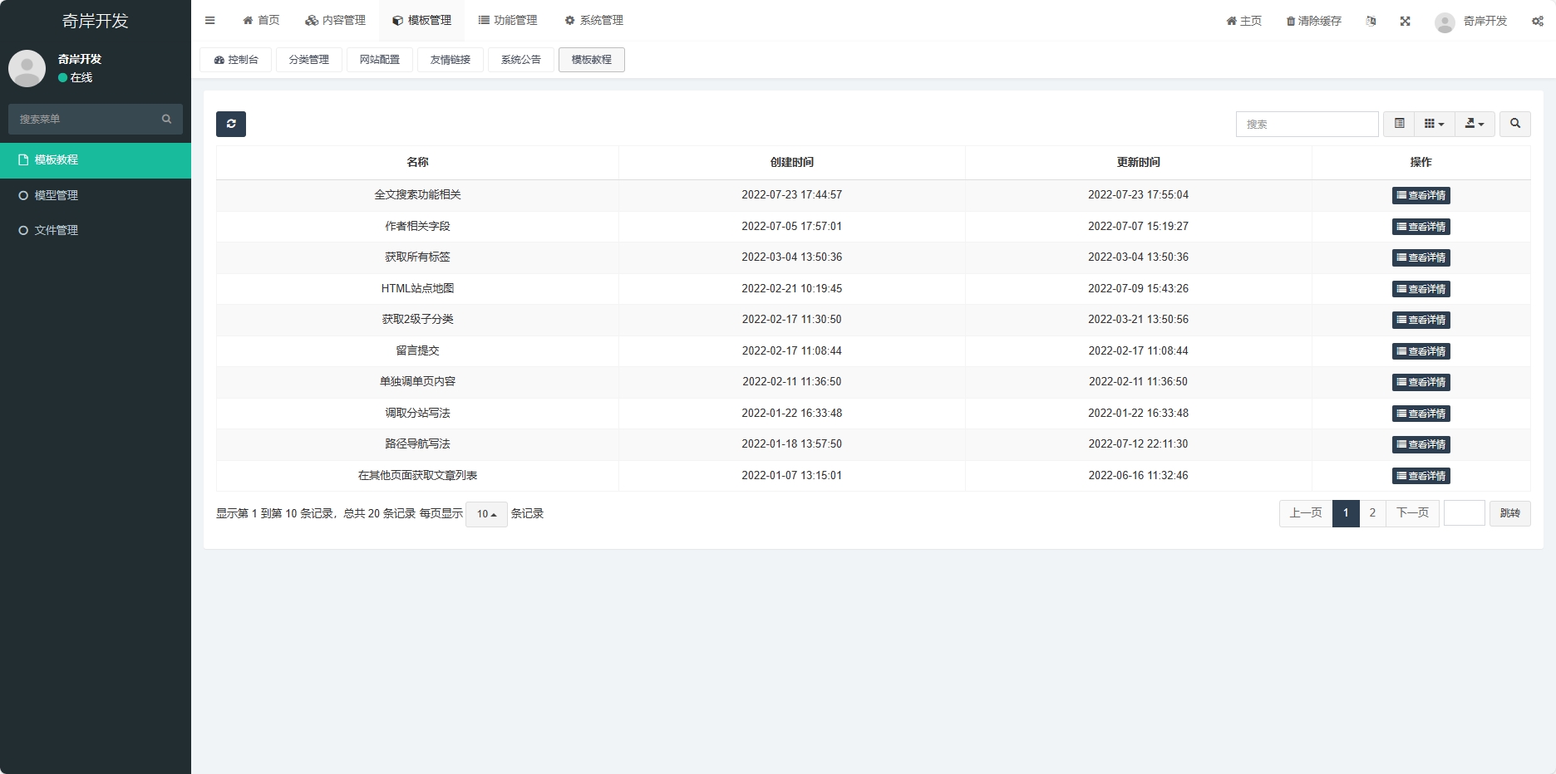View details for 全文搜索功能相关

click(x=1421, y=195)
